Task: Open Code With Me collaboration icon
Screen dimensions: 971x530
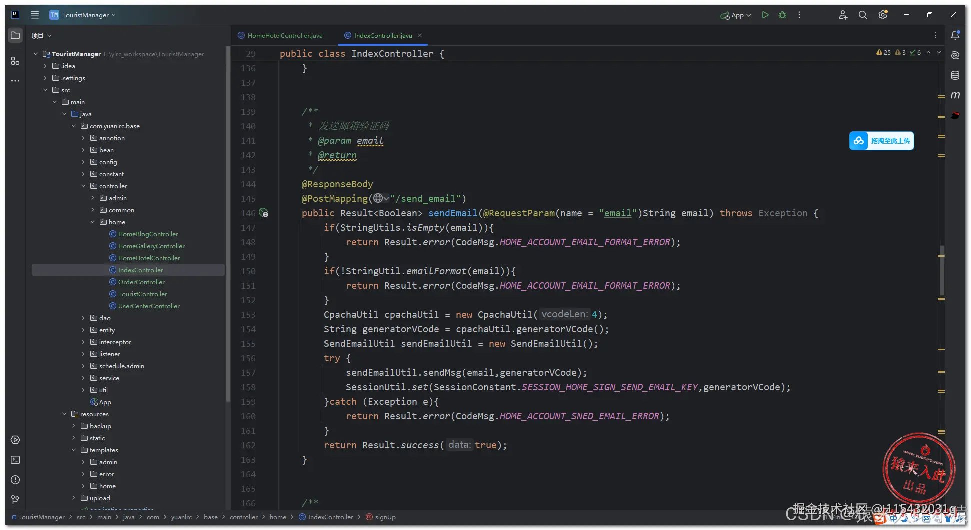Action: (x=843, y=15)
